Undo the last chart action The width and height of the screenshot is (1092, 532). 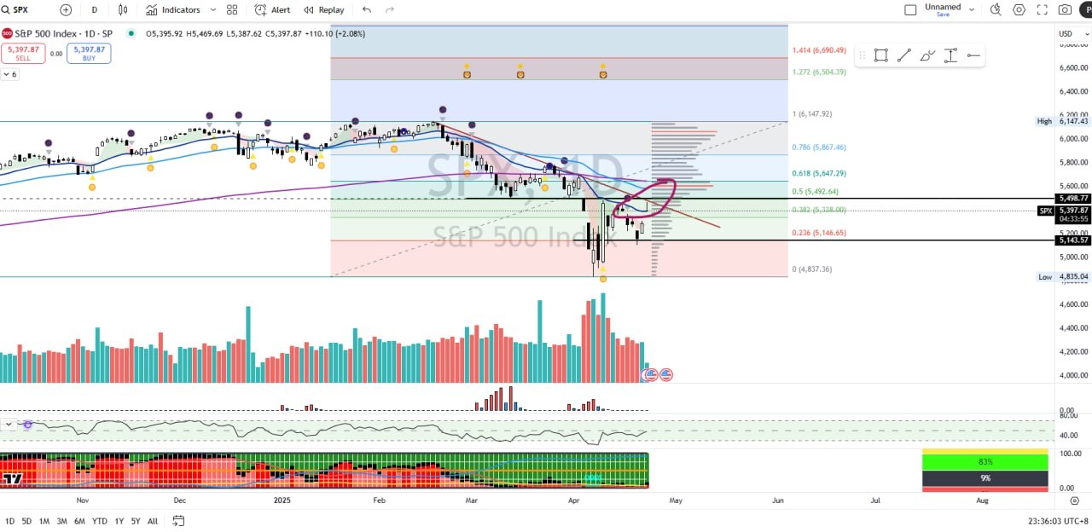coord(367,9)
